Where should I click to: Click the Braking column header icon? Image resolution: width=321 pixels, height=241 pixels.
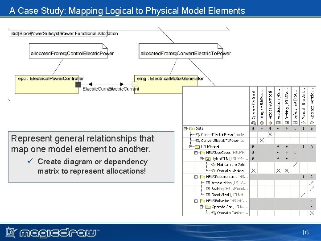[287, 123]
